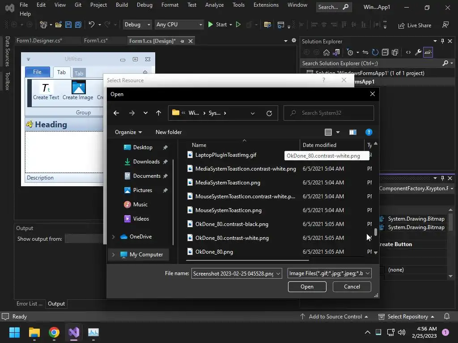Click the Create Image ribbon button in designer
The height and width of the screenshot is (343, 458).
click(78, 90)
